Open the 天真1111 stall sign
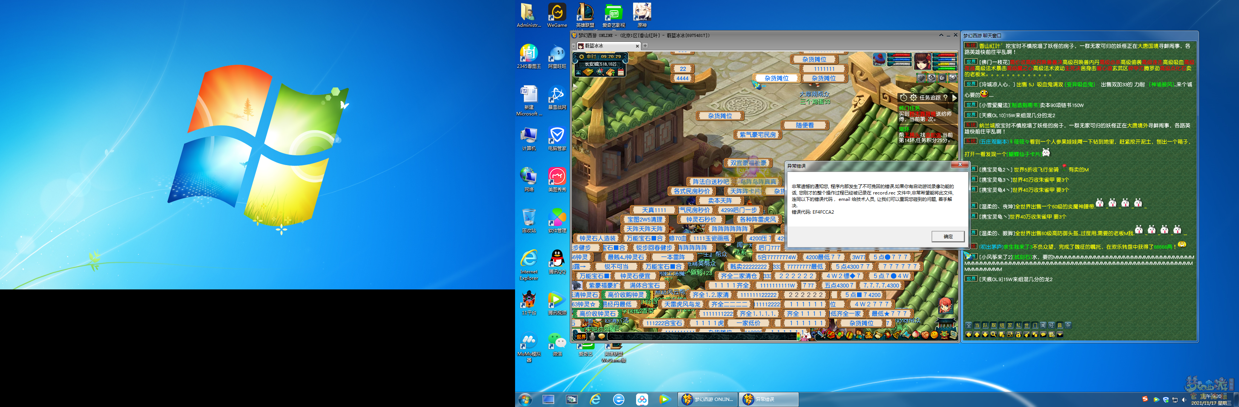 click(654, 210)
